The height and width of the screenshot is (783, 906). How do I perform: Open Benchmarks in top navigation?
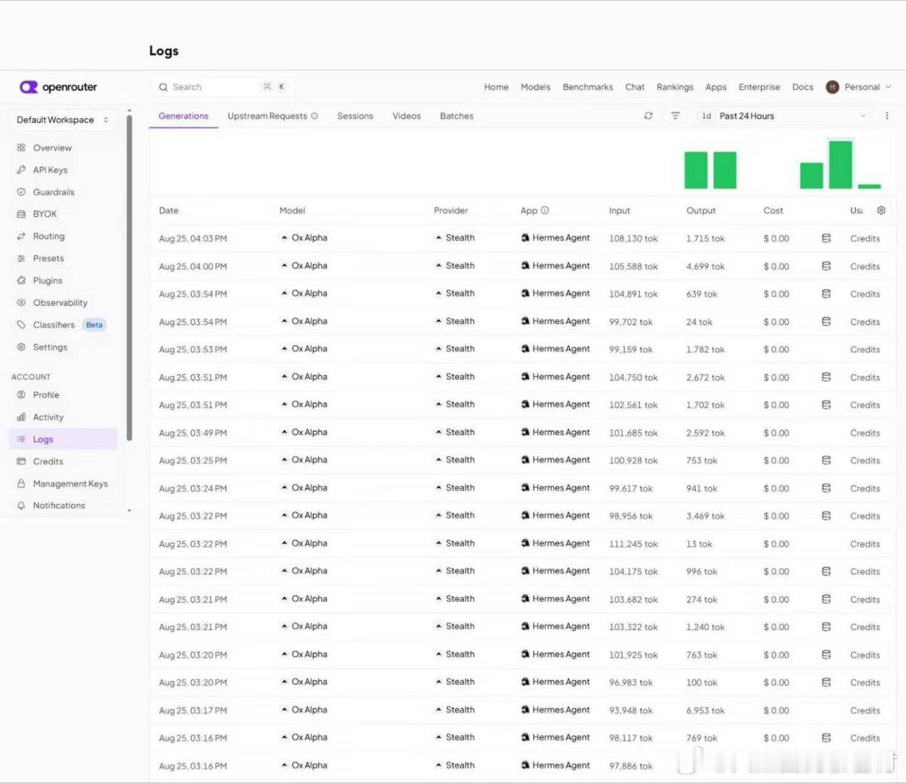click(588, 87)
